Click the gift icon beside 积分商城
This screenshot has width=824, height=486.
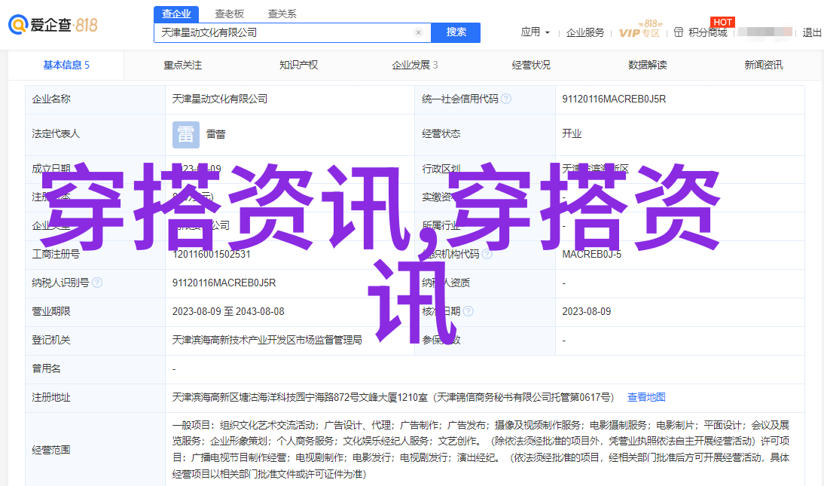[679, 32]
